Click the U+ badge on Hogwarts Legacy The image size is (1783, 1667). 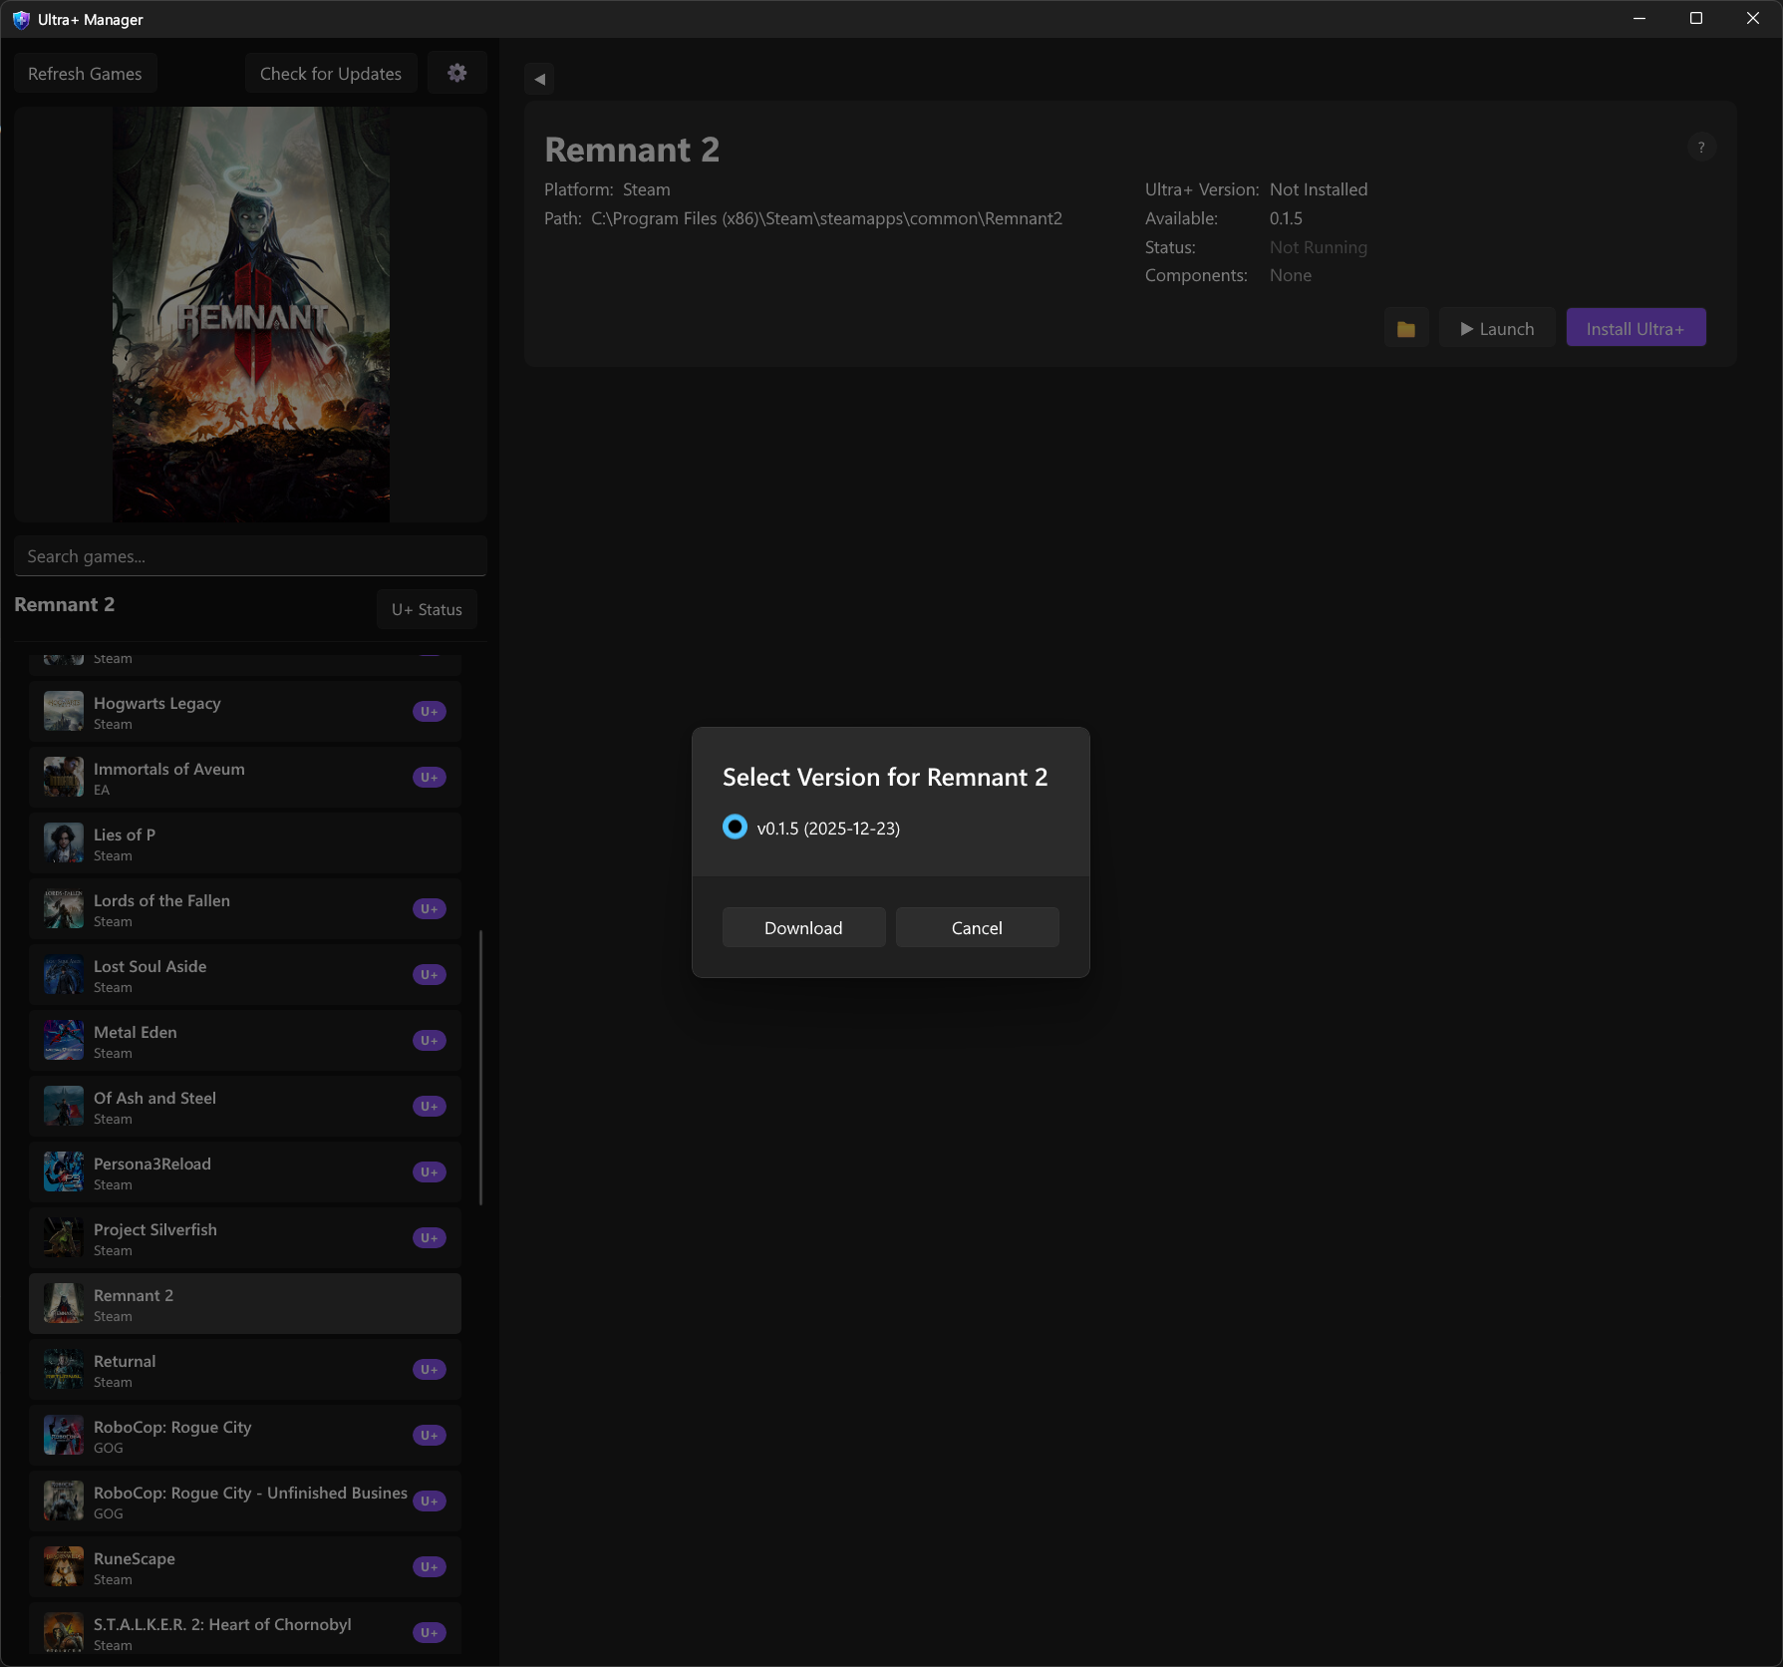pyautogui.click(x=429, y=711)
